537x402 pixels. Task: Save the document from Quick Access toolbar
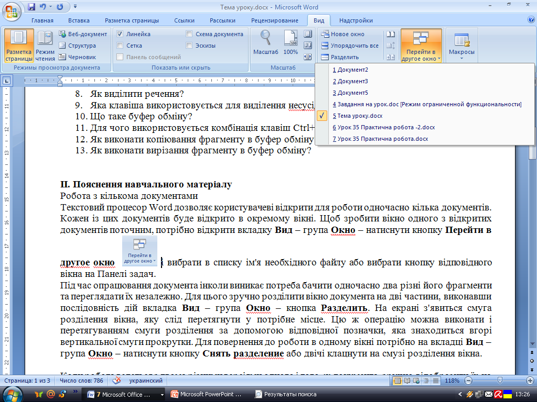coord(31,6)
